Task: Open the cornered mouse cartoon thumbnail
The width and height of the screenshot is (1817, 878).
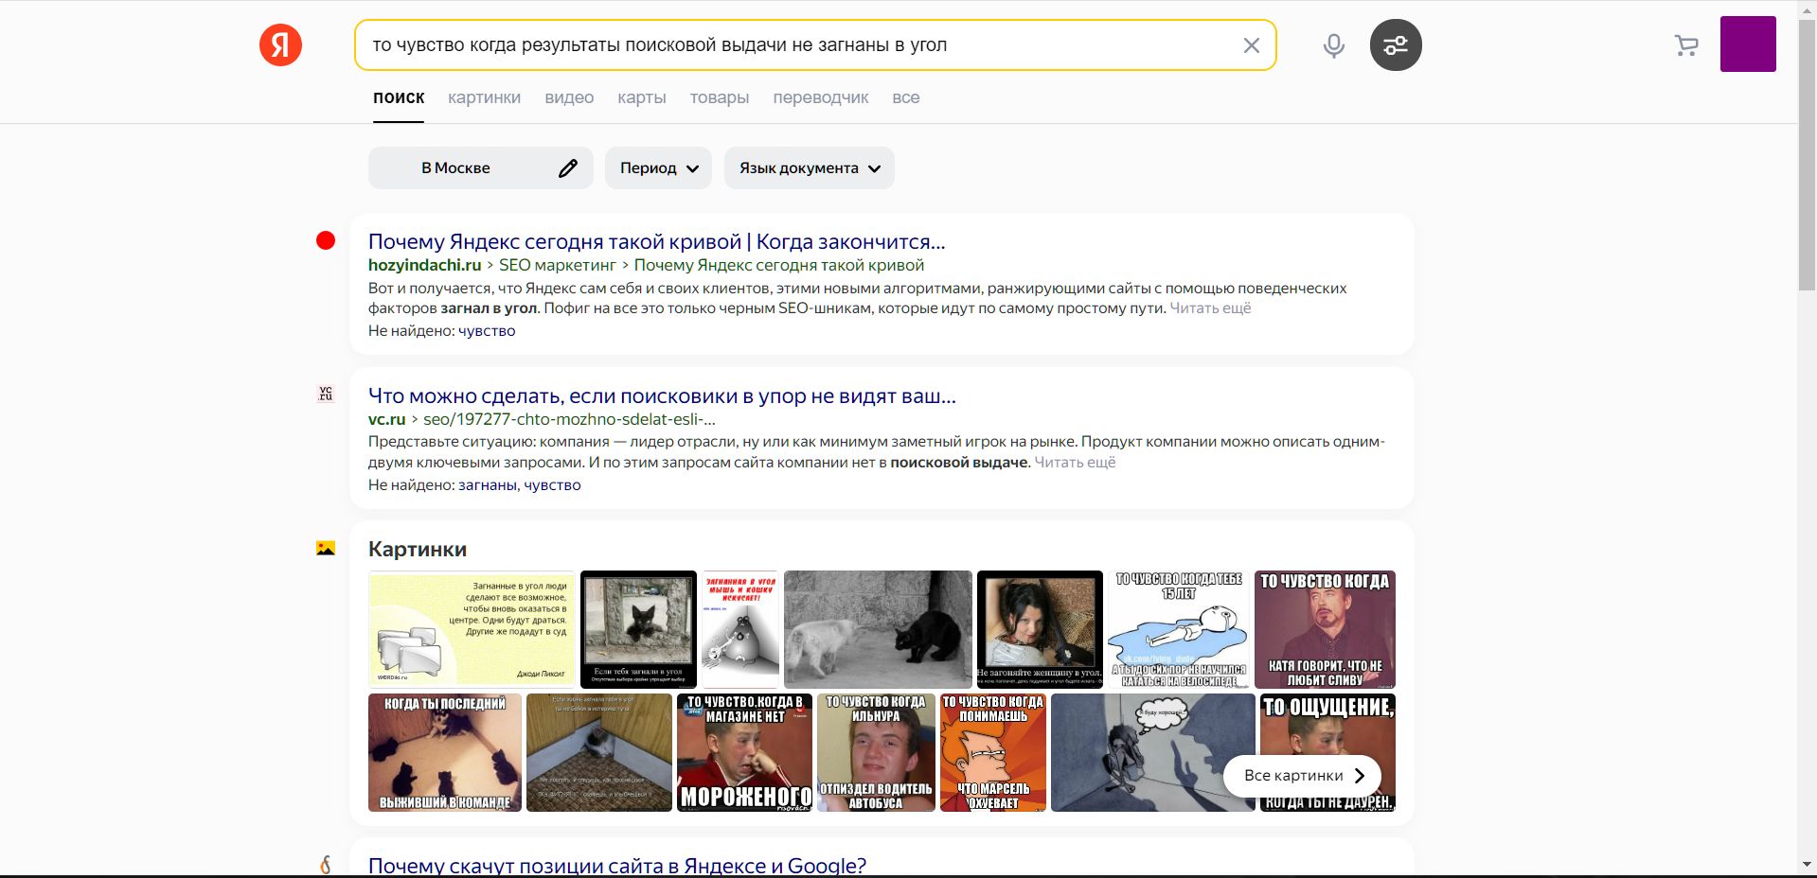Action: coord(740,629)
